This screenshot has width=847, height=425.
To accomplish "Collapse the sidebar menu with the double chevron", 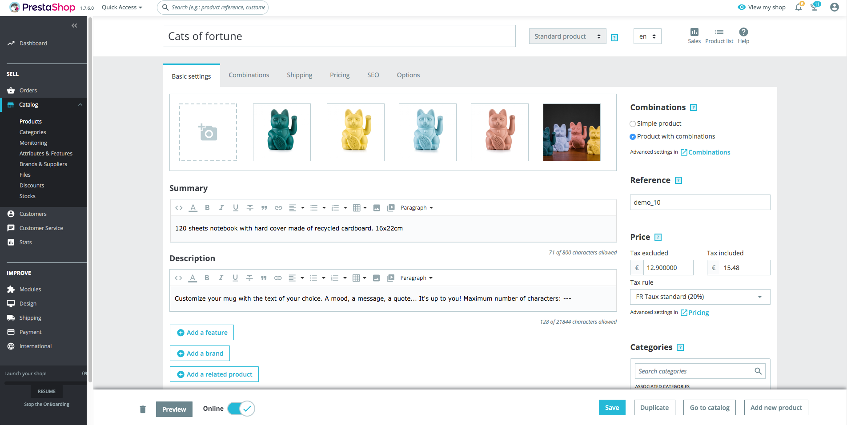I will [74, 26].
